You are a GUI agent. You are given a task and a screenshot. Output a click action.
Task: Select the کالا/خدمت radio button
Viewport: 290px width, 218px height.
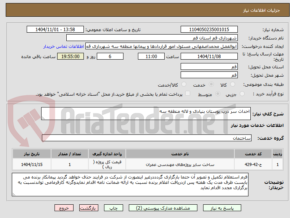coord(184,84)
